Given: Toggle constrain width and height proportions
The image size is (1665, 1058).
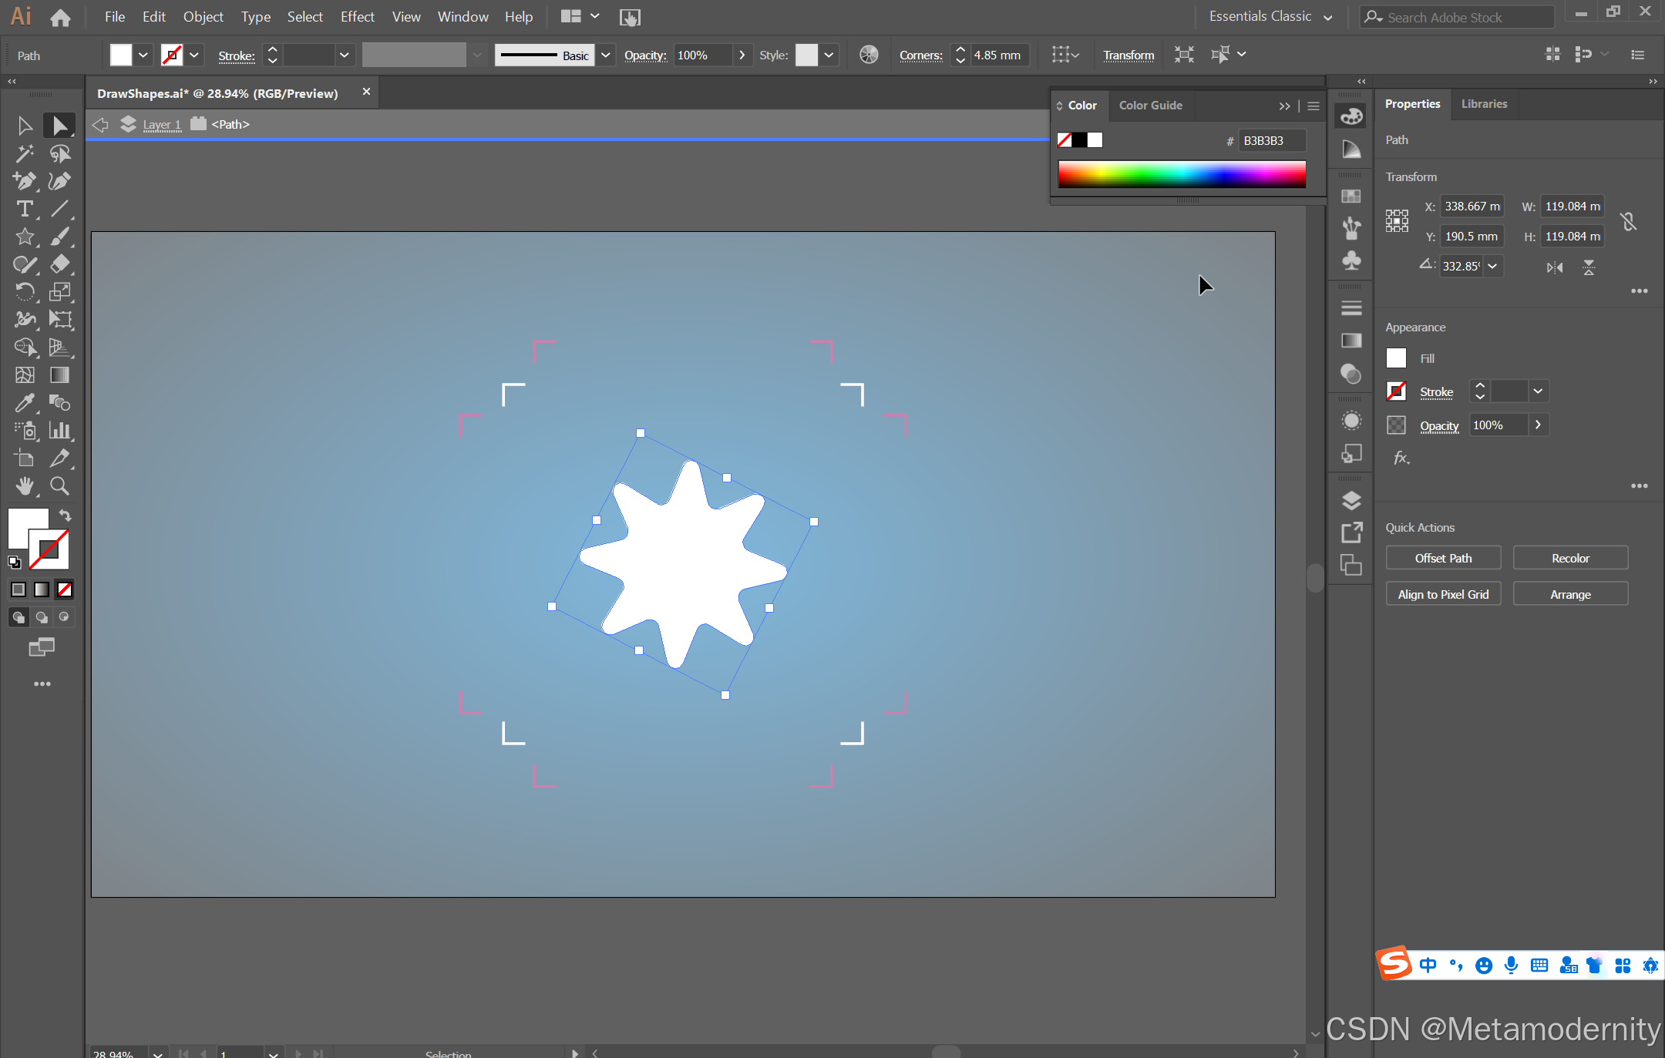Looking at the screenshot, I should pos(1628,222).
